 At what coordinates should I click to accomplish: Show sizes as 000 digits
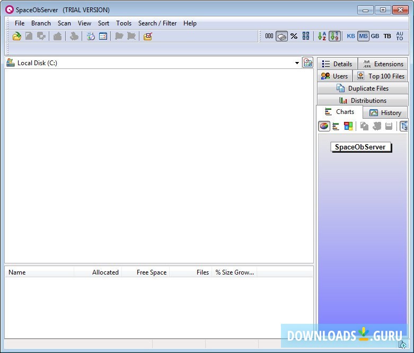269,36
